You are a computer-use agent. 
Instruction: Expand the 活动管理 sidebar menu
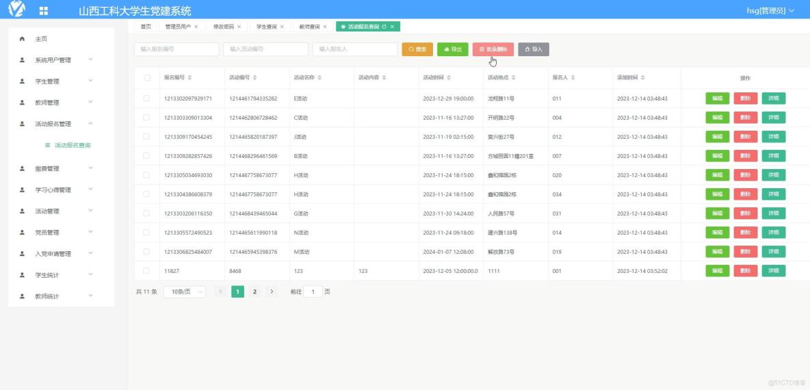click(90, 210)
